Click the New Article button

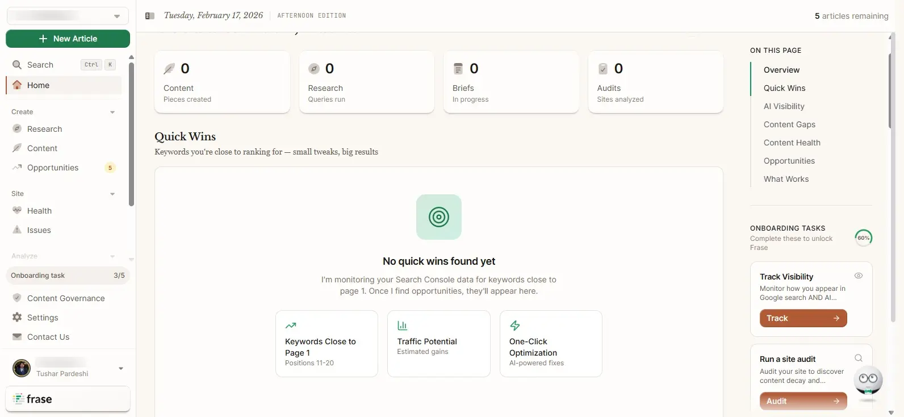68,39
